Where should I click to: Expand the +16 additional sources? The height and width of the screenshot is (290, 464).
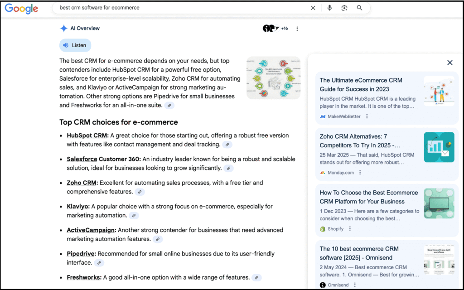click(284, 28)
